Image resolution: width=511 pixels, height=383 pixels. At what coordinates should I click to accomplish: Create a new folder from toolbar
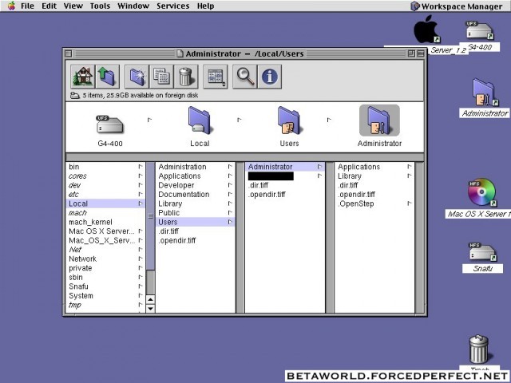136,77
